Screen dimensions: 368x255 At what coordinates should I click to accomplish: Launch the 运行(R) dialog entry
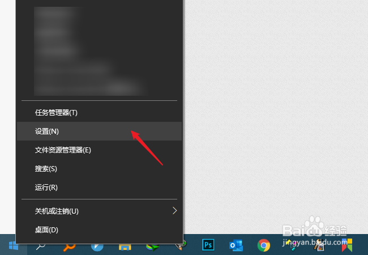click(99, 188)
